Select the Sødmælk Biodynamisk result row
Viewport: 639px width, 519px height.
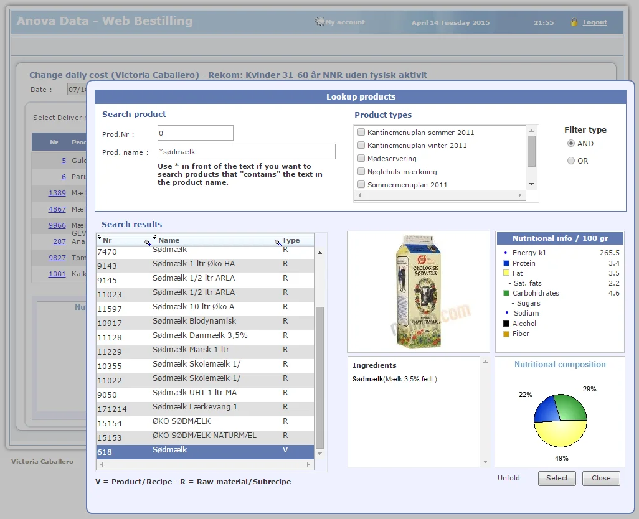pyautogui.click(x=194, y=322)
